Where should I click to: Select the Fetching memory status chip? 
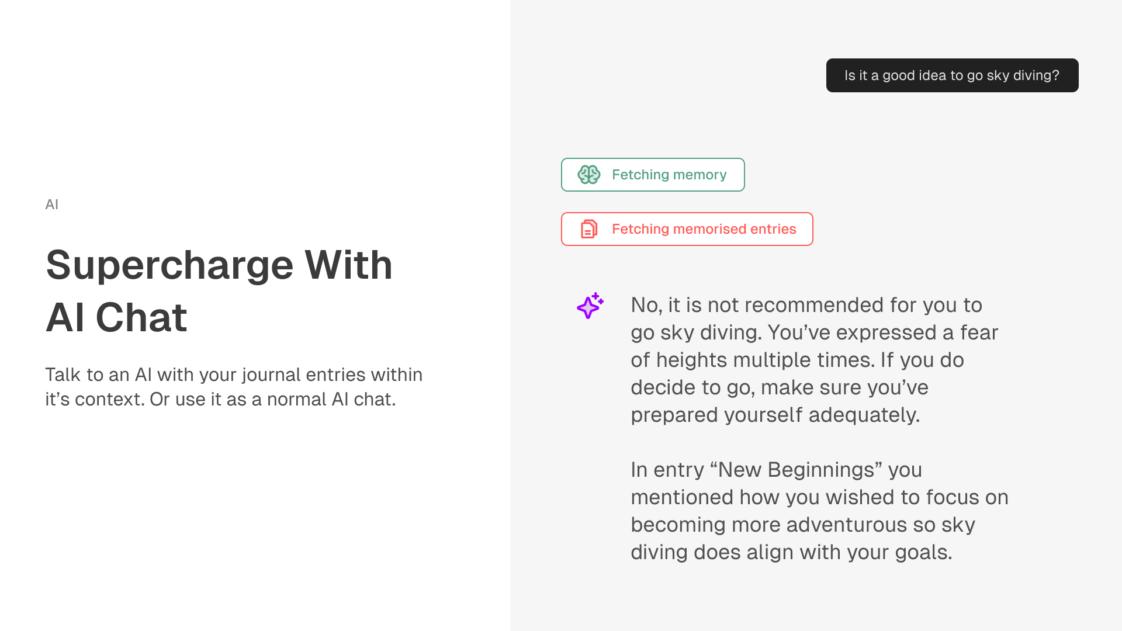[653, 175]
